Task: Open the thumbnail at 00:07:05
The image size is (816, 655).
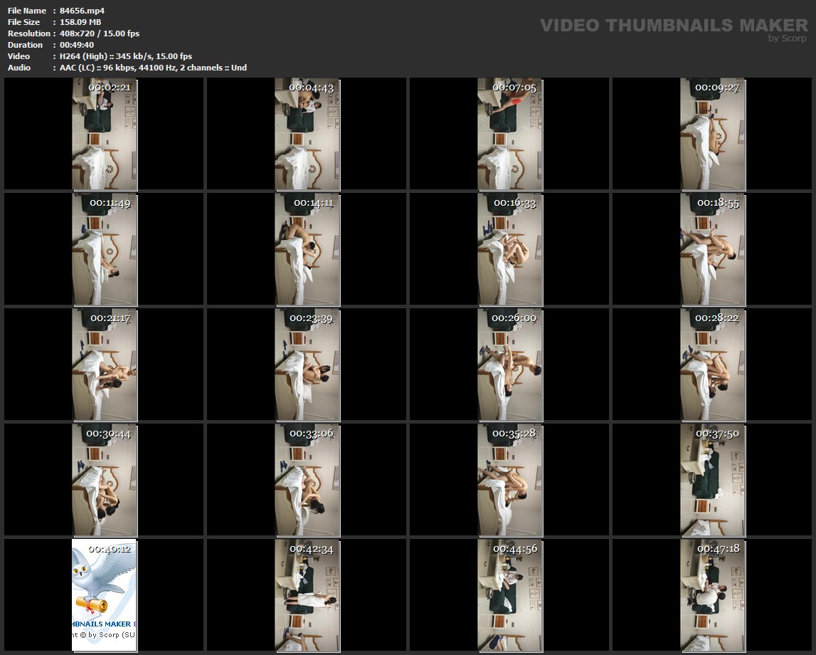Action: 510,135
